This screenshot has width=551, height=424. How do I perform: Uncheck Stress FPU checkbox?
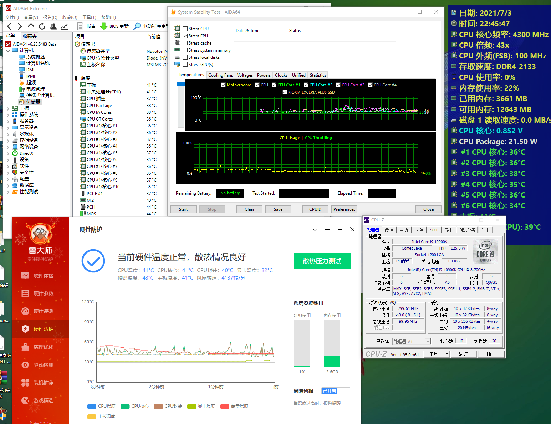[x=185, y=36]
